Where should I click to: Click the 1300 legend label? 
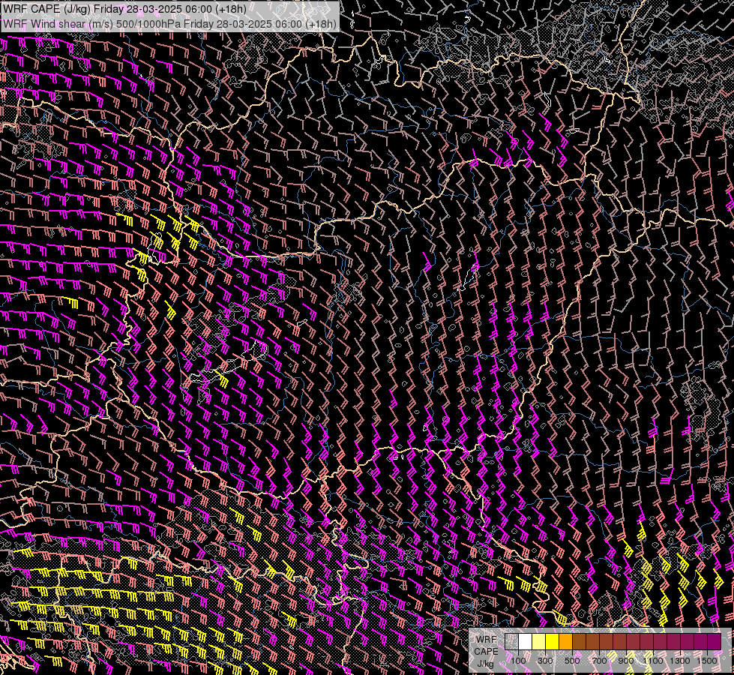coord(680,661)
